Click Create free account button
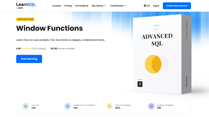 [x=177, y=6]
